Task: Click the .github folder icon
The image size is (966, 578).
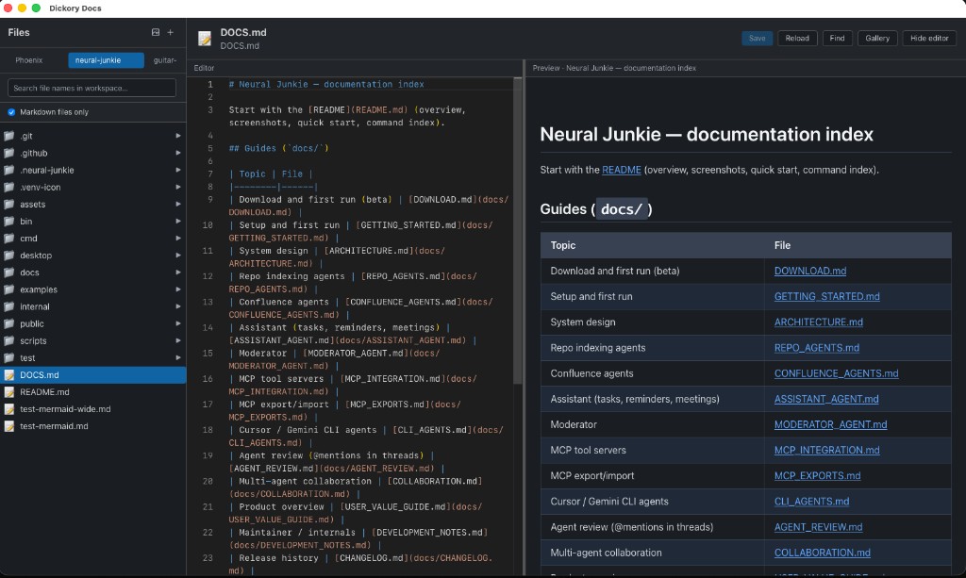Action: coord(9,154)
